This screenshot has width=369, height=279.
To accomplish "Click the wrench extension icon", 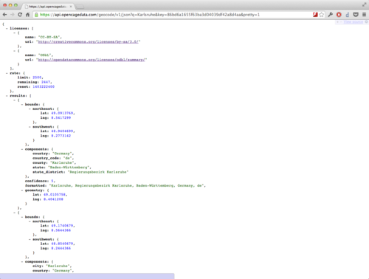I will click(331, 15).
